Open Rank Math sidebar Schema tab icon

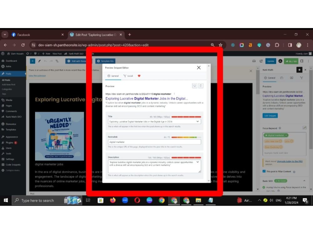pyautogui.click(x=292, y=78)
